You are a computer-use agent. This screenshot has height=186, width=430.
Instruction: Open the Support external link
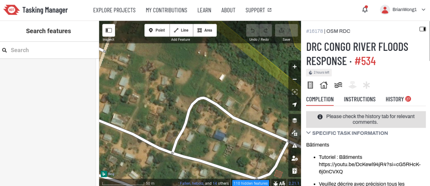point(258,10)
